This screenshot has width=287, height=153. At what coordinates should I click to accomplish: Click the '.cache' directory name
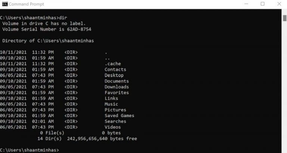click(x=113, y=64)
